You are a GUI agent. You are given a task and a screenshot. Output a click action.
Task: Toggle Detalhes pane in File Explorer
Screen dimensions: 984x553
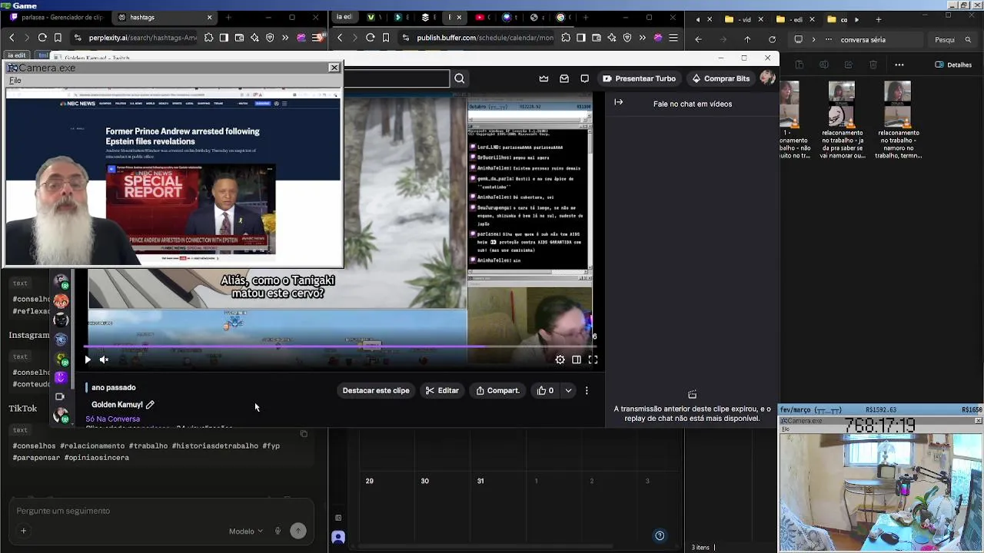click(x=953, y=65)
